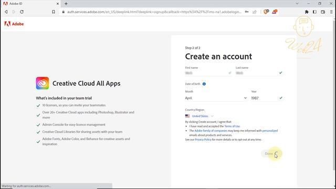Click 'Admin Console for easy licence management' text
336x189 pixels.
click(x=73, y=124)
